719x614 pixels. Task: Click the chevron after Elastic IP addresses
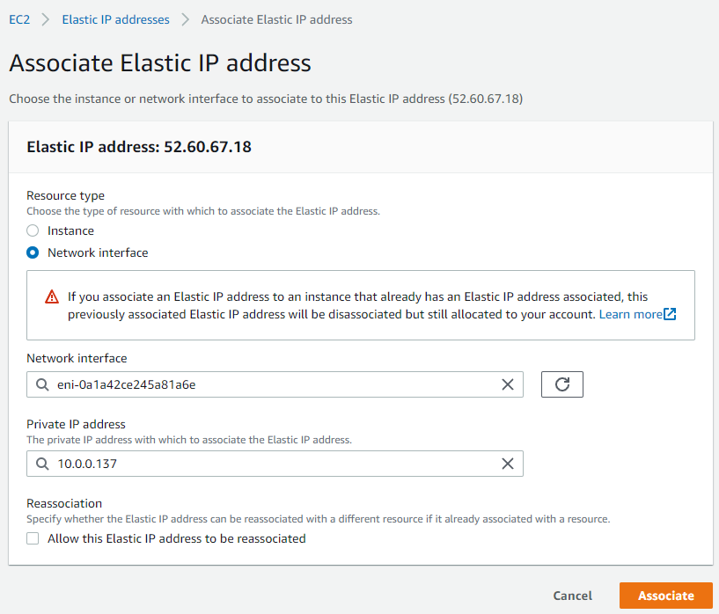tap(186, 19)
